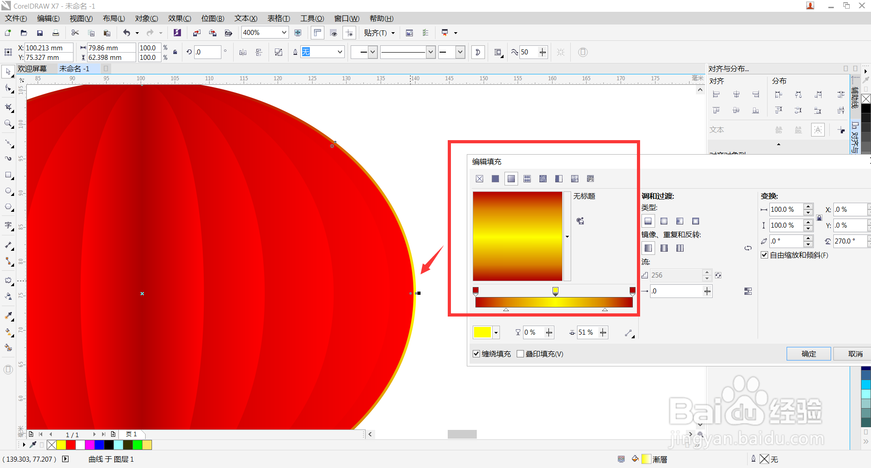Toggle 自由缩放和倾斜(F) checkbox
The width and height of the screenshot is (871, 468).
(764, 255)
